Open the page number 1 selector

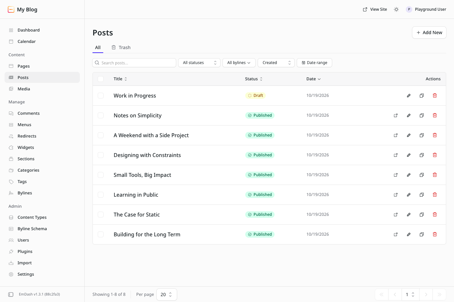410,295
